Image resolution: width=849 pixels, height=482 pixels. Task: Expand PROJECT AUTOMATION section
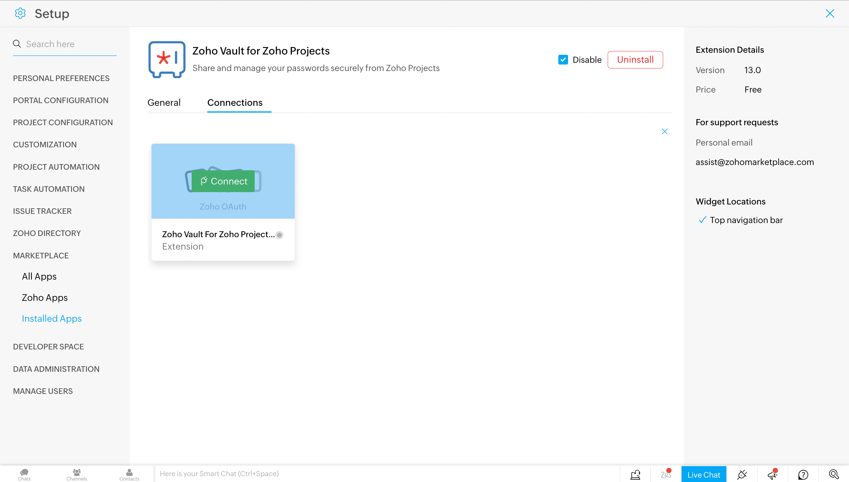click(56, 167)
